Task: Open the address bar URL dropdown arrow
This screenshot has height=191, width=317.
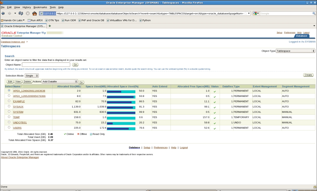Action: (x=249, y=13)
